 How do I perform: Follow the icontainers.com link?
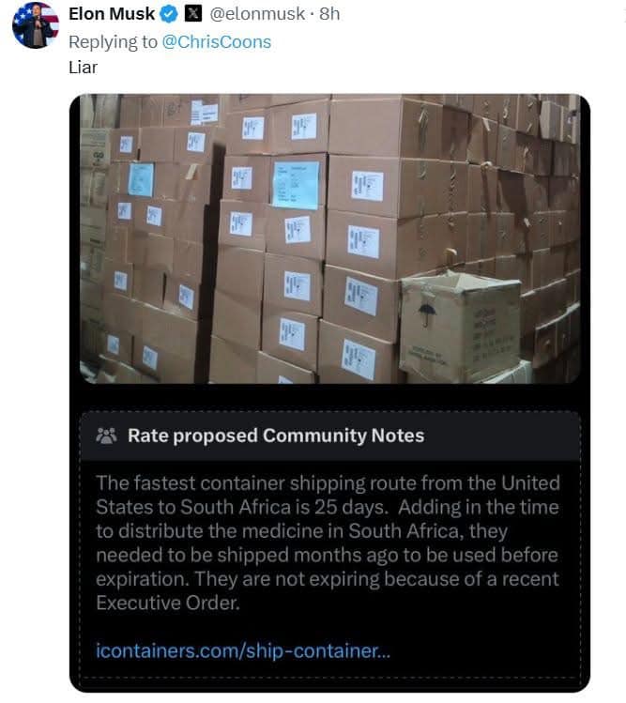pos(243,651)
